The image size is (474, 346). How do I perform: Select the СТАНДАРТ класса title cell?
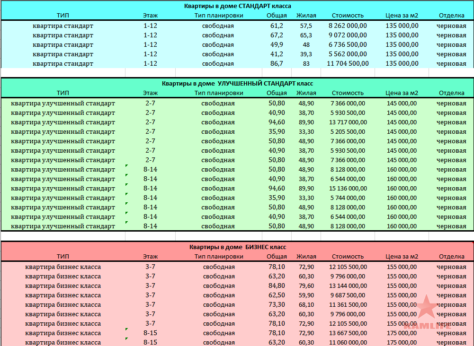[x=237, y=6]
